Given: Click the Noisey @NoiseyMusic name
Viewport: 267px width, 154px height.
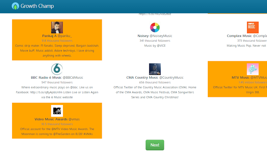Looking at the screenshot, I should point(155,36).
